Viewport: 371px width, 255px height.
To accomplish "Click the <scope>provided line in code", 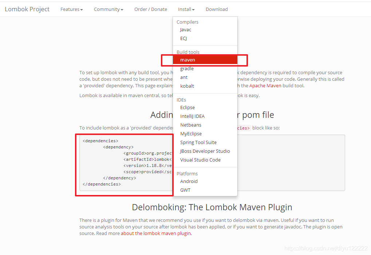I will tap(147, 172).
